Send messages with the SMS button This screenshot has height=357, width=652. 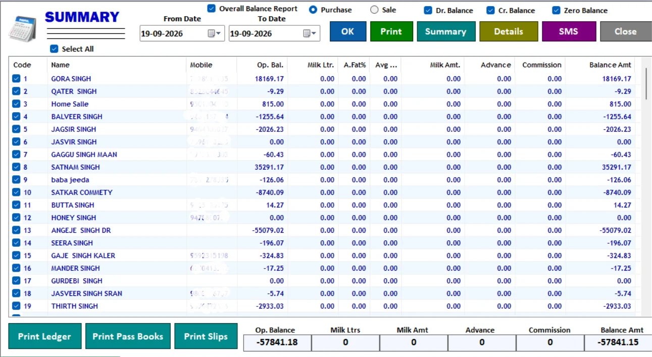[569, 31]
